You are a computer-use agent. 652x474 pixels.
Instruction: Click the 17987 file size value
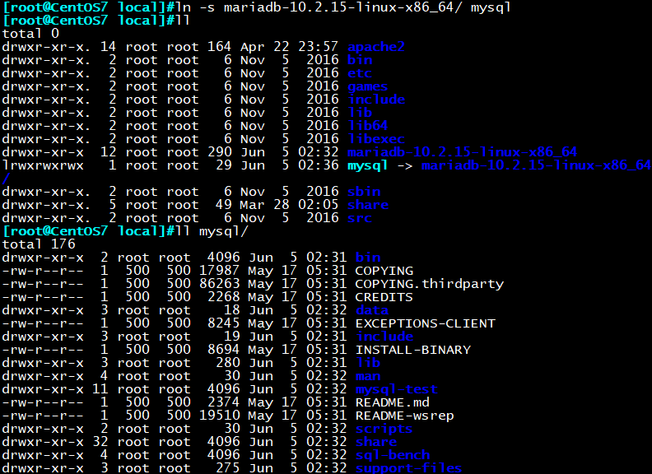(220, 271)
